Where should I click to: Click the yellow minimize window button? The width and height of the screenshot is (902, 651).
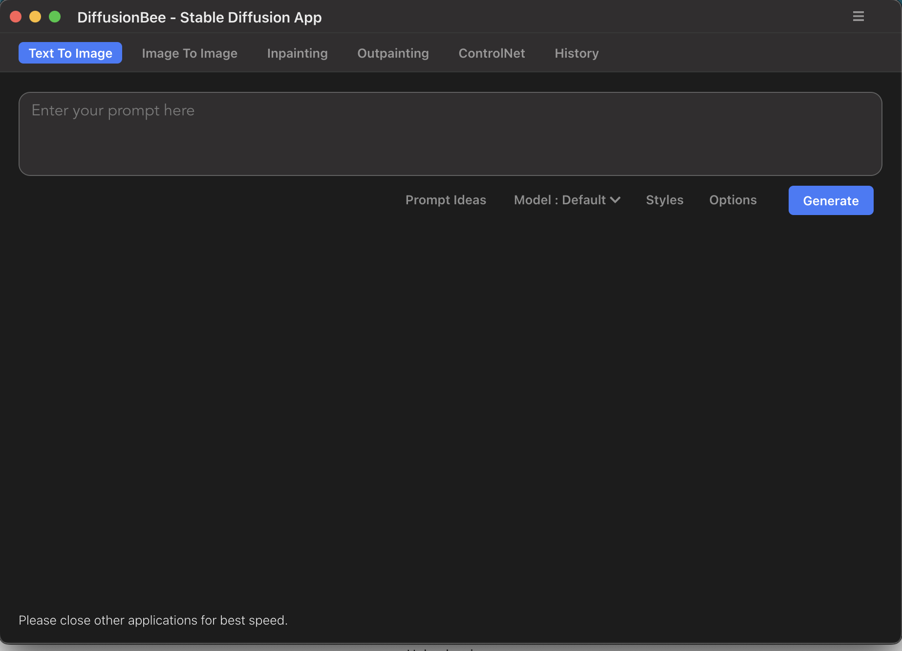[35, 17]
